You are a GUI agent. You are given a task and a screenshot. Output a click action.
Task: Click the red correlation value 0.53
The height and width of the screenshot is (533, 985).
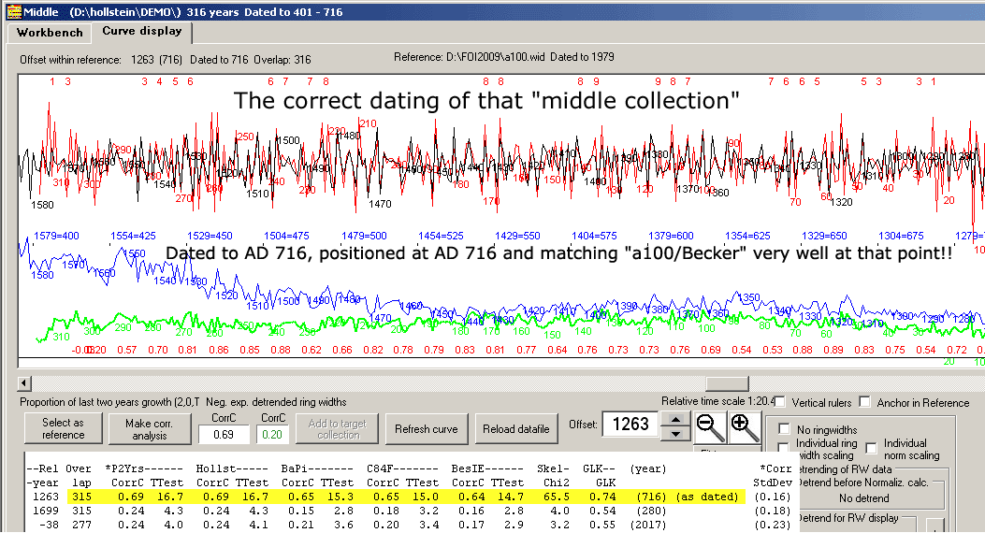[x=772, y=350]
